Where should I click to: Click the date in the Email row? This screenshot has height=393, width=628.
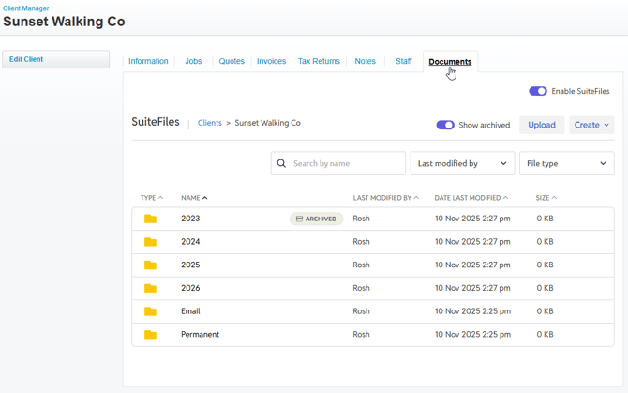(473, 311)
